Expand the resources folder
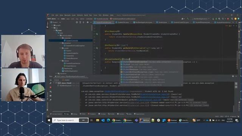Viewport: 242px width, 136px height. pyautogui.click(x=56, y=74)
